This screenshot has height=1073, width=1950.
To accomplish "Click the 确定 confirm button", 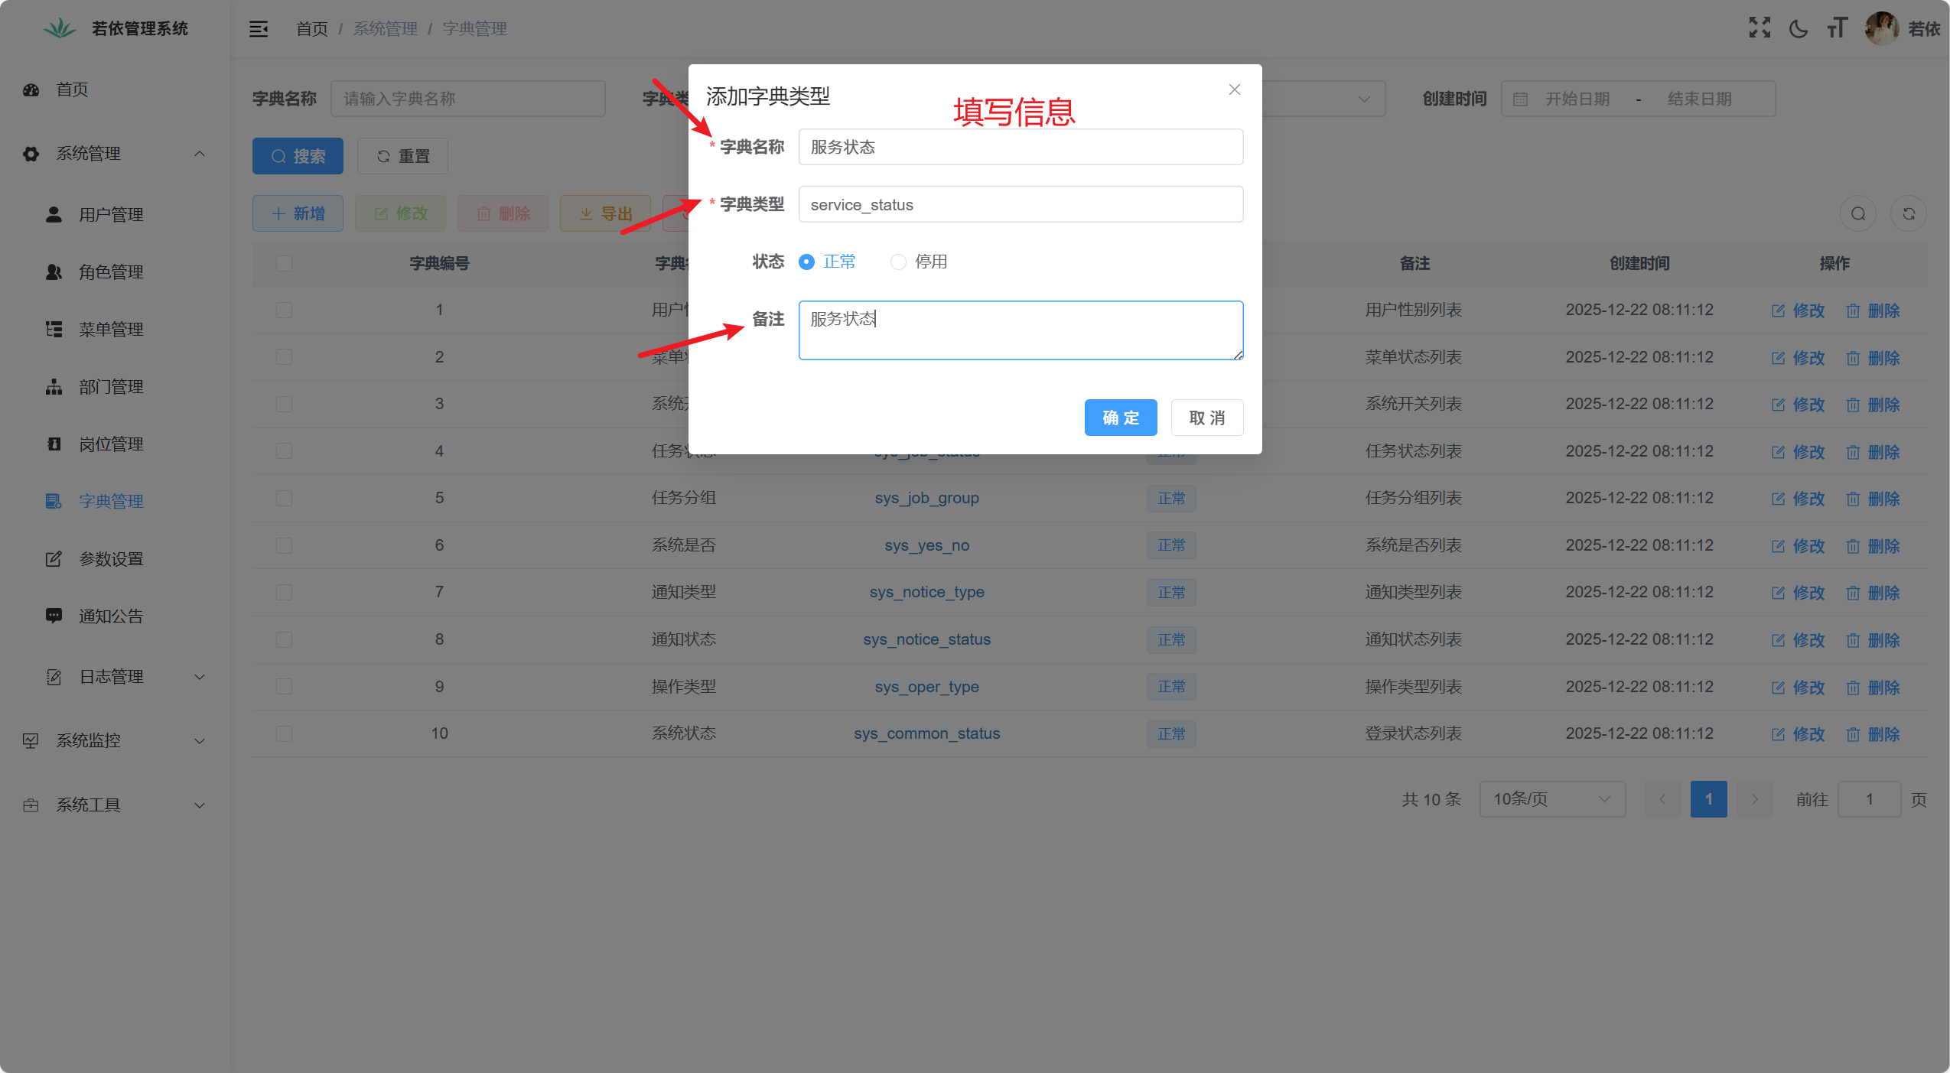I will [x=1120, y=418].
